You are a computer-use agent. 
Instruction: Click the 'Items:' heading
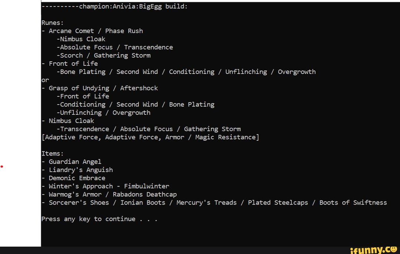tap(52, 154)
